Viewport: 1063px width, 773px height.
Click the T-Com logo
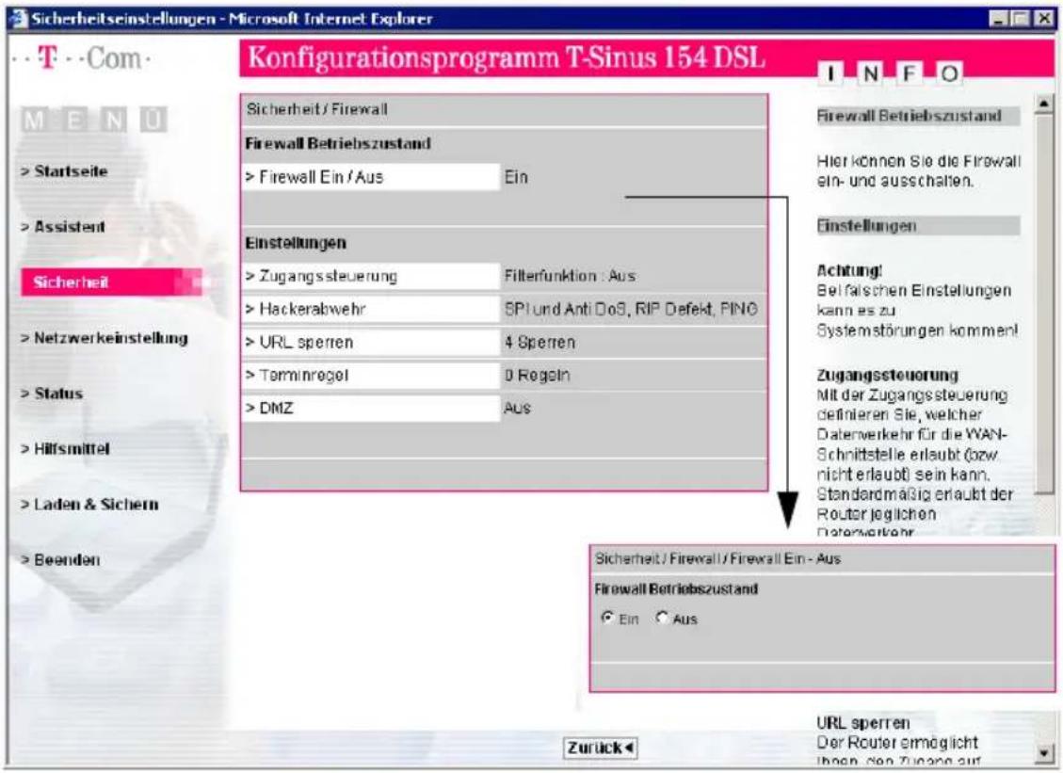point(81,59)
